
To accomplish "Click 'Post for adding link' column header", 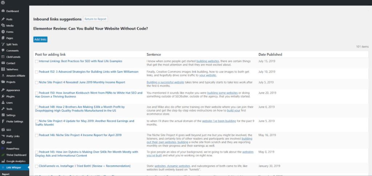I will pyautogui.click(x=50, y=54).
